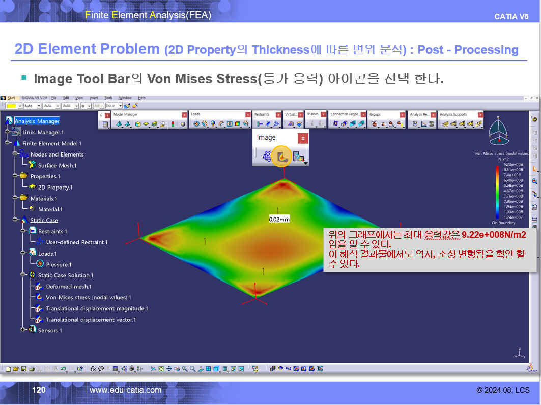Click the paintbrush icon in Graphic Properties toolbar
Viewport: 541px width, 405px height.
(127, 106)
